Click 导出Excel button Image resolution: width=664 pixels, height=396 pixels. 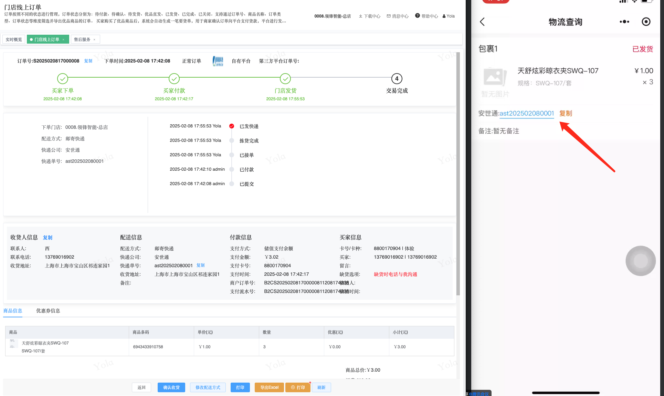click(x=269, y=387)
